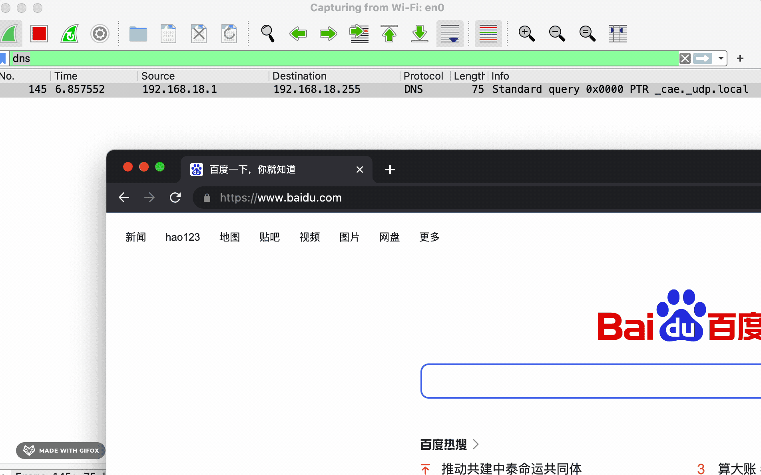
Task: Open 百度热搜 hot search list
Action: [449, 444]
